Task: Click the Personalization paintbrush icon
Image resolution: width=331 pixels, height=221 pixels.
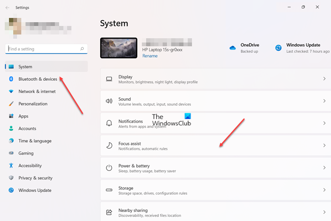Action: tap(11, 104)
